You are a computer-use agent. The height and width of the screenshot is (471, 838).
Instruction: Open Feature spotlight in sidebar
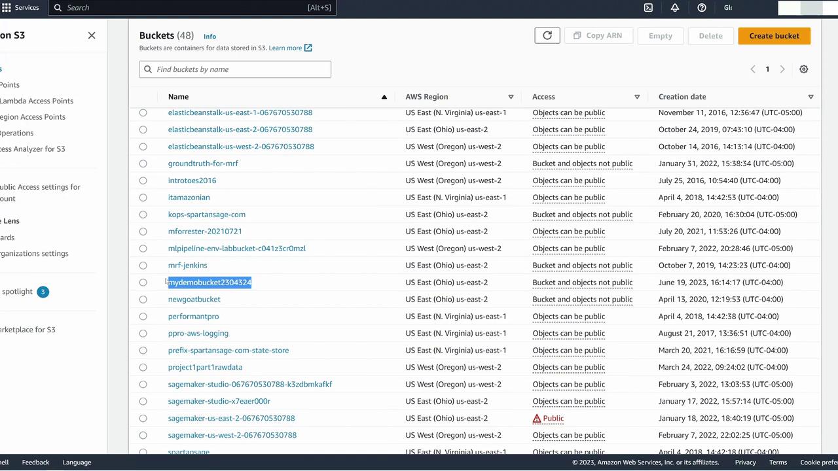[x=17, y=292]
